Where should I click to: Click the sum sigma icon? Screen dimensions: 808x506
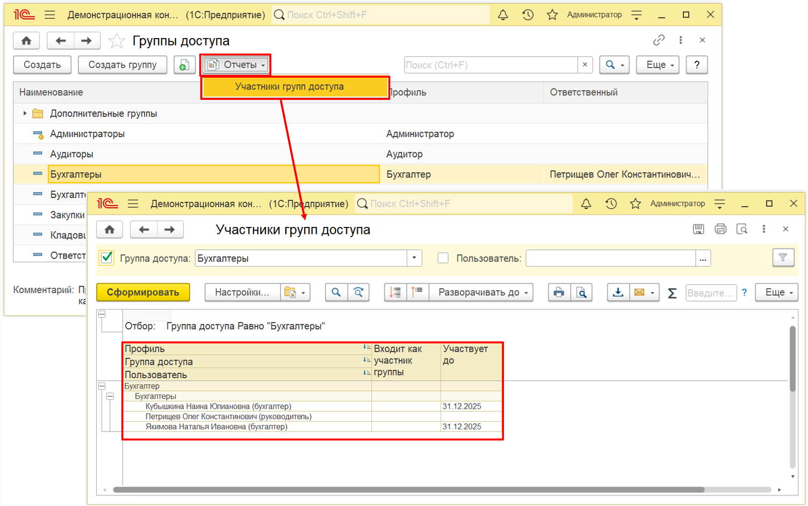[x=672, y=293]
